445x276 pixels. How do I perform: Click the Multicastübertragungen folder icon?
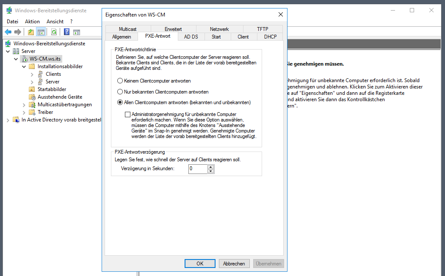coord(32,105)
